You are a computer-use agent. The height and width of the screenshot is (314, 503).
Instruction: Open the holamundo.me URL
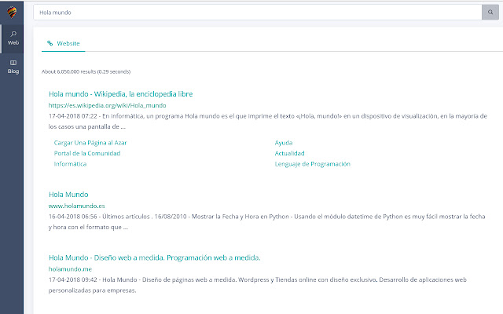[70, 268]
